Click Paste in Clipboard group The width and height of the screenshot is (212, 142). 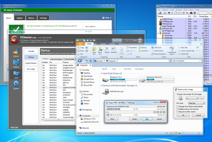[81, 51]
